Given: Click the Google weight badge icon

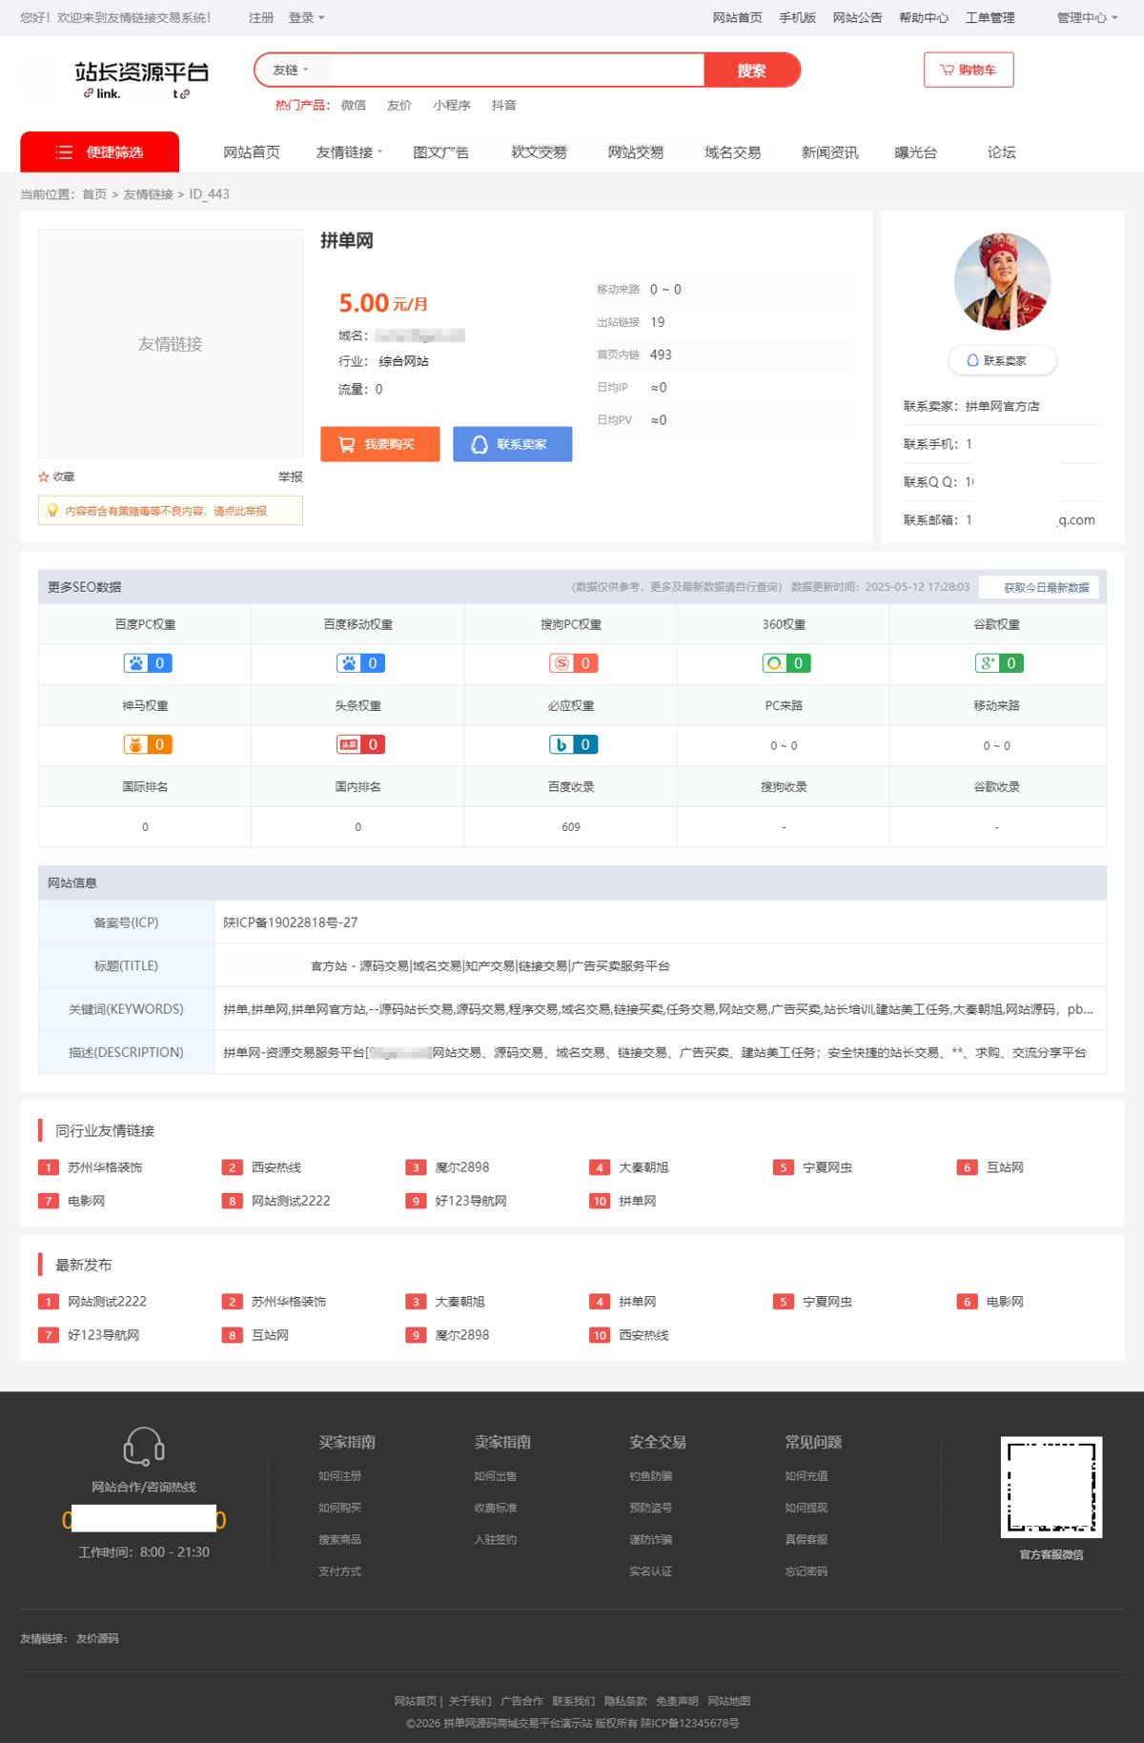Looking at the screenshot, I should coord(998,663).
